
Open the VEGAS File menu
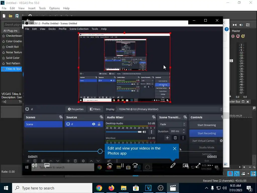pyautogui.click(x=4, y=8)
